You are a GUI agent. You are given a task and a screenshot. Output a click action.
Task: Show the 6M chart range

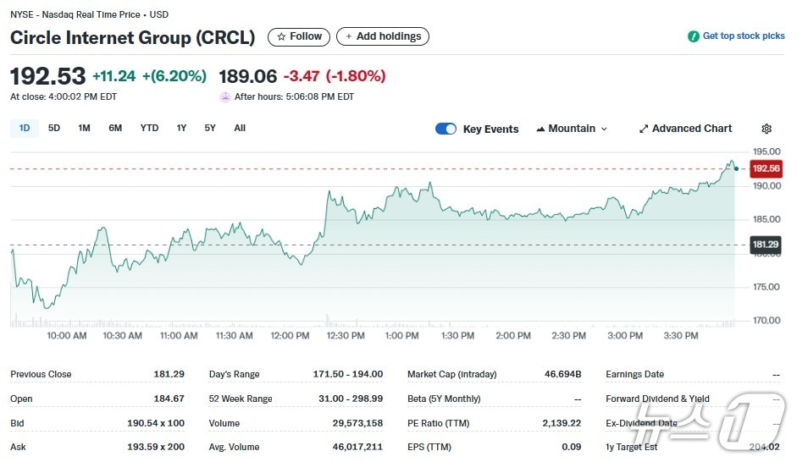(115, 128)
